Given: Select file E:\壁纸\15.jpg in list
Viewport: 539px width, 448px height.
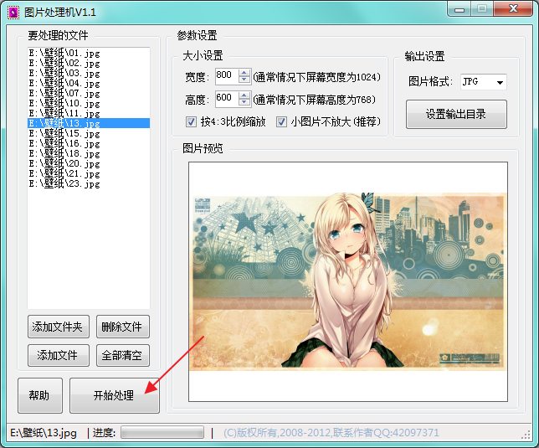Looking at the screenshot, I should [x=89, y=133].
